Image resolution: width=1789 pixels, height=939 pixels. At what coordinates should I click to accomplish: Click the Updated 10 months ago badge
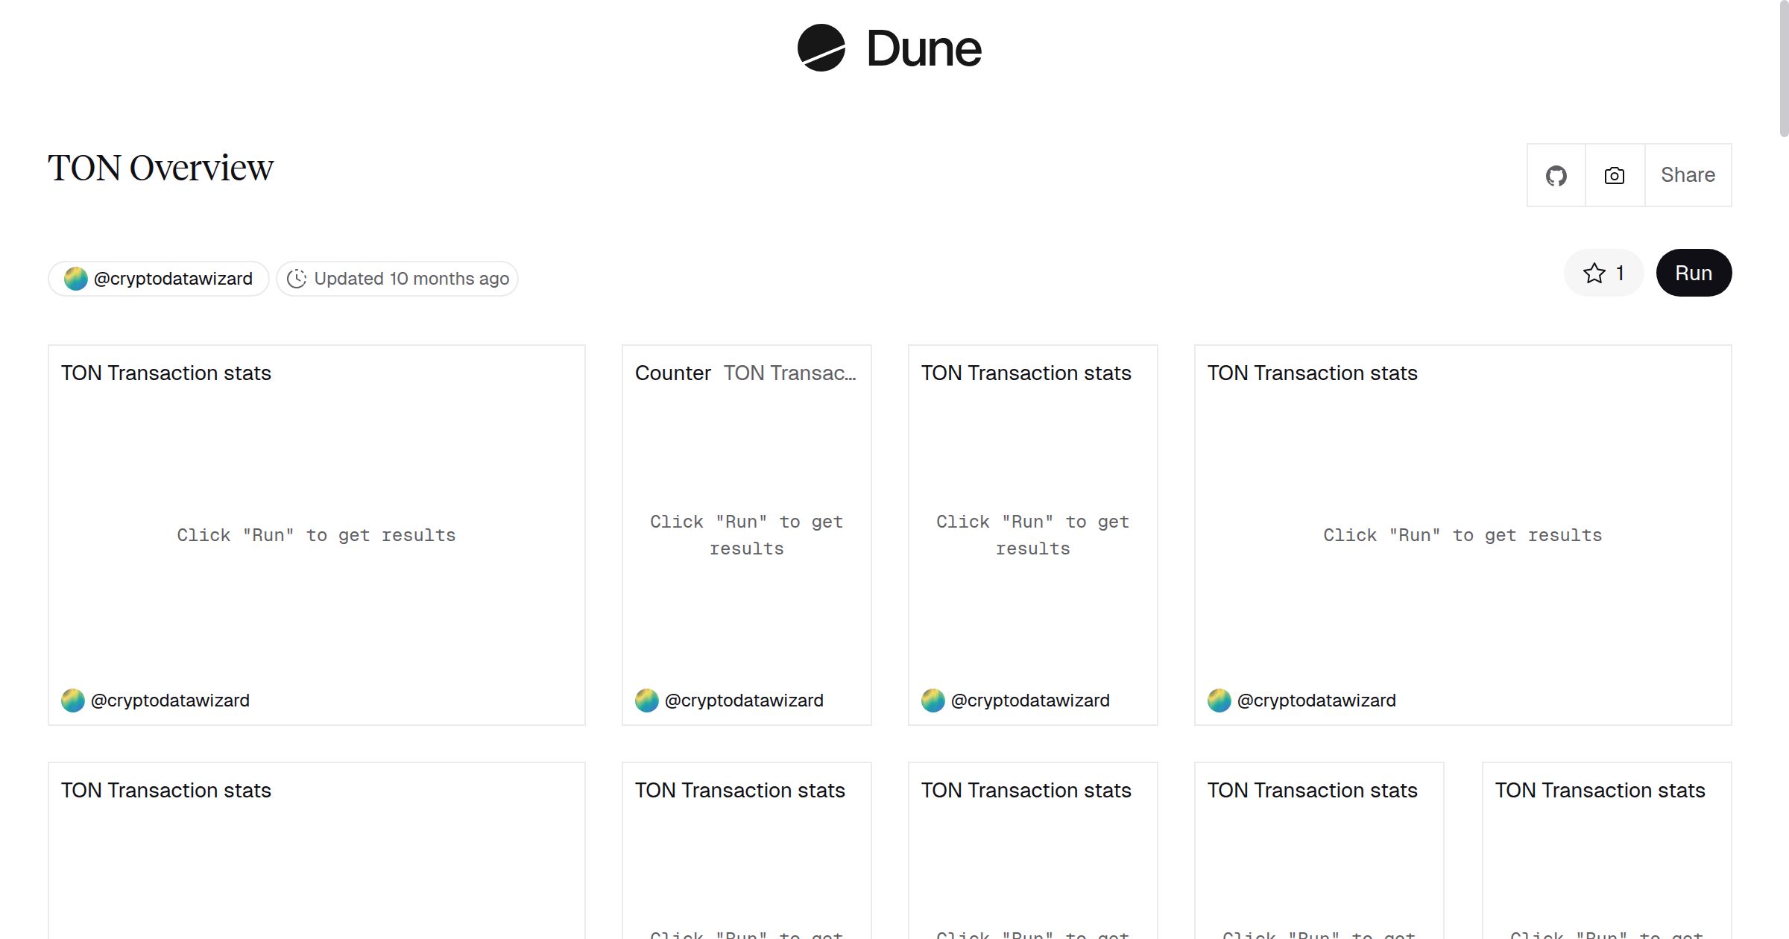[411, 279]
